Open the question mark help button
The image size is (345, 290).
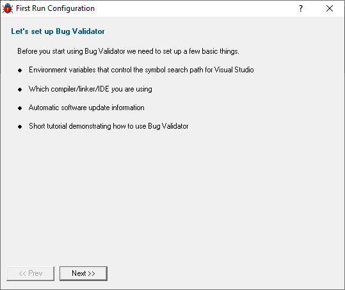[x=301, y=8]
